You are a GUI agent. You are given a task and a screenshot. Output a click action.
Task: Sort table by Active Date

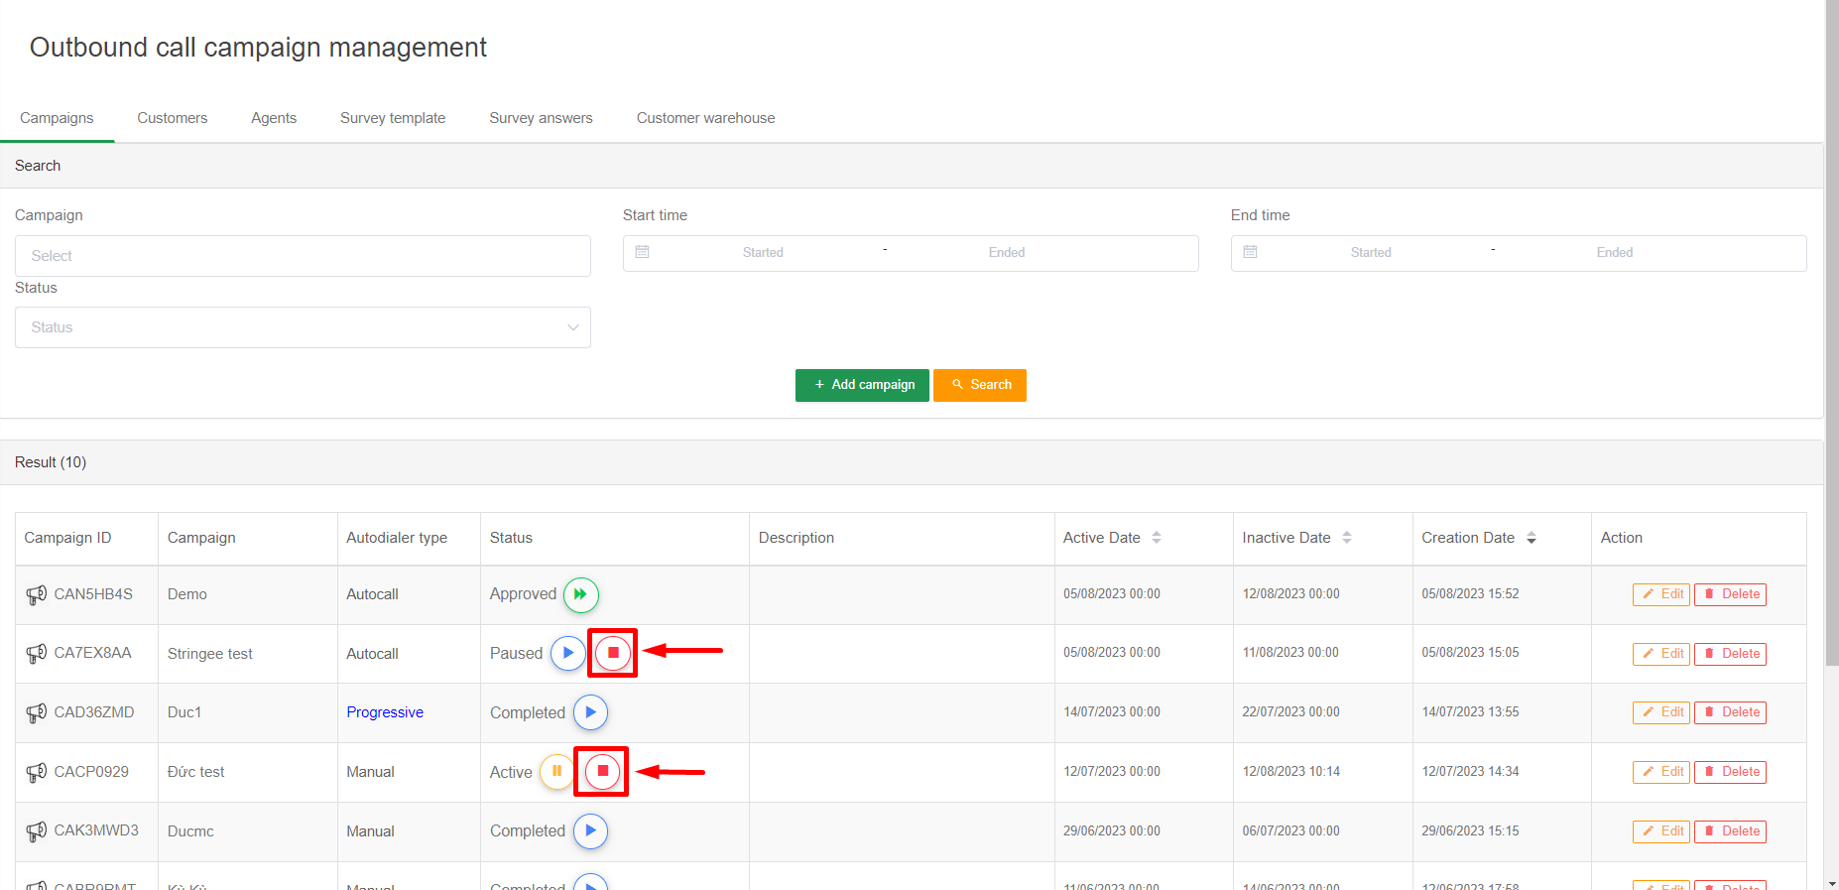(1156, 538)
